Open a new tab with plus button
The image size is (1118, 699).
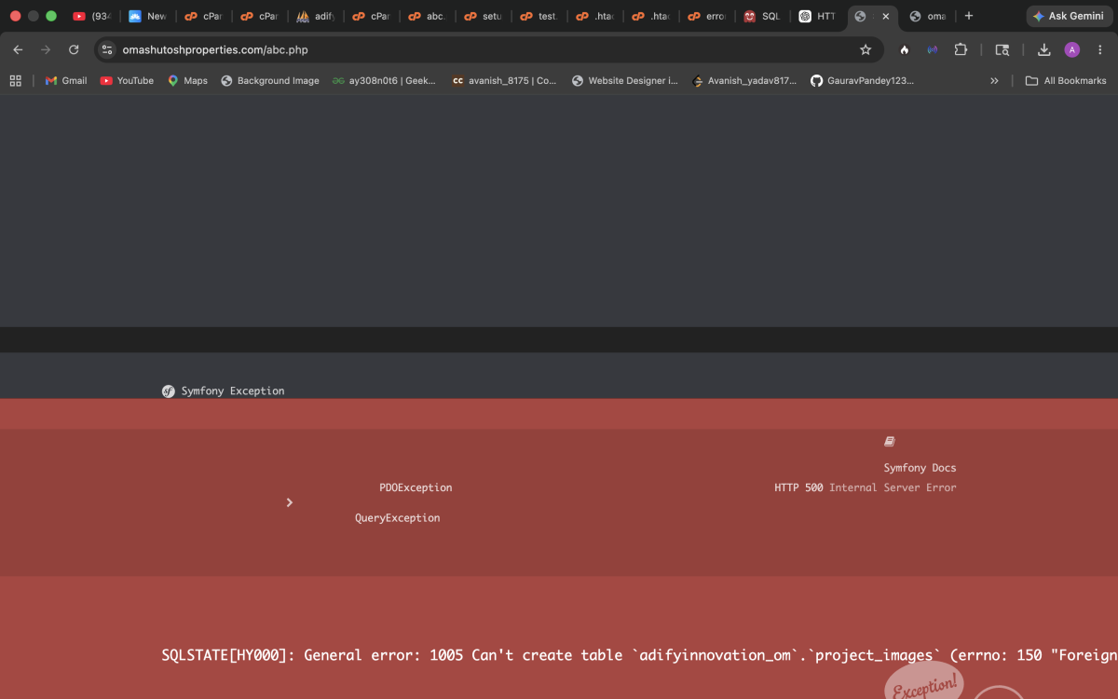click(969, 16)
